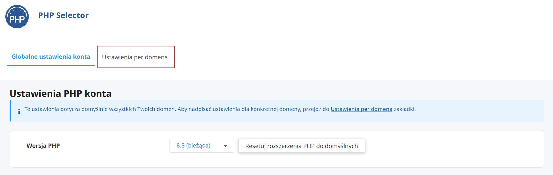Click the info icon in the blue banner
The image size is (553, 175).
(19, 112)
